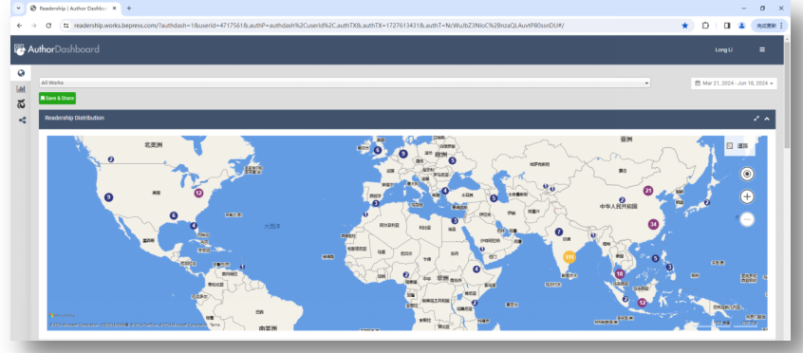Click the browser address bar URL

coord(319,26)
